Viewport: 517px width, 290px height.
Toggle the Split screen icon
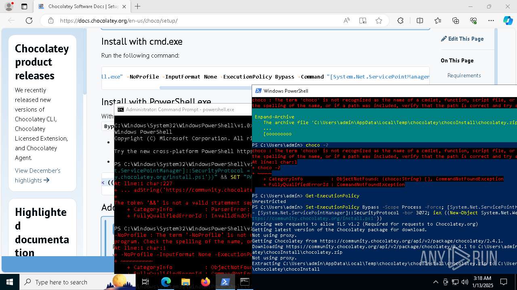click(420, 21)
